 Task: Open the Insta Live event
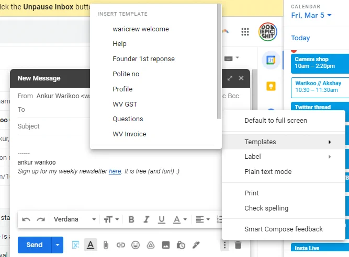click(x=320, y=248)
